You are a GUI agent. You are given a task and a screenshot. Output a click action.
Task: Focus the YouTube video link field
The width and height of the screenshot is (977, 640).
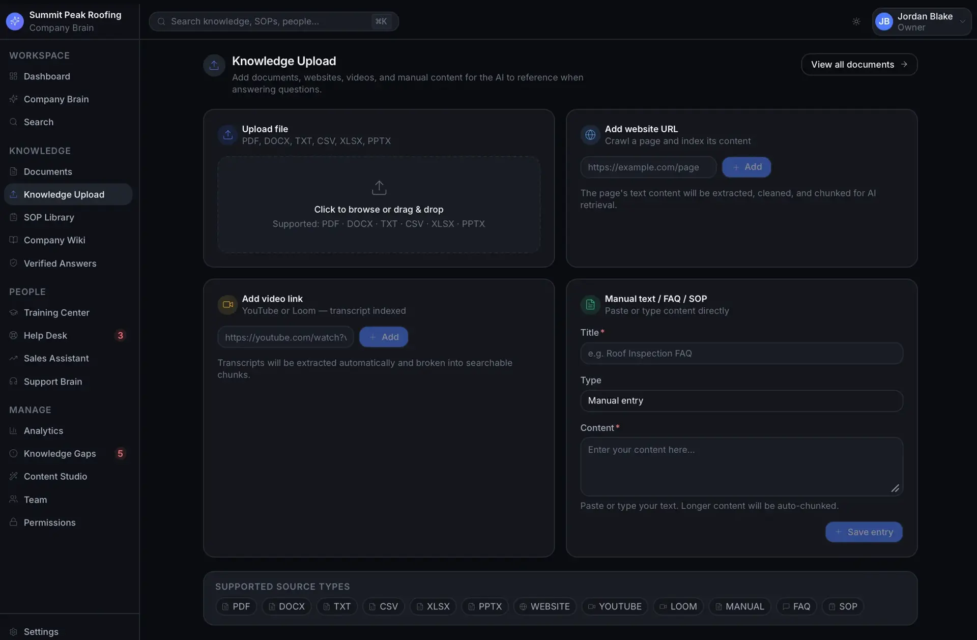[x=285, y=337]
